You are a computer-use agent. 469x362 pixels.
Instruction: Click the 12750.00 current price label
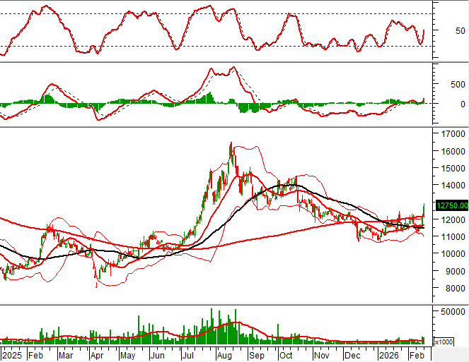pyautogui.click(x=450, y=205)
